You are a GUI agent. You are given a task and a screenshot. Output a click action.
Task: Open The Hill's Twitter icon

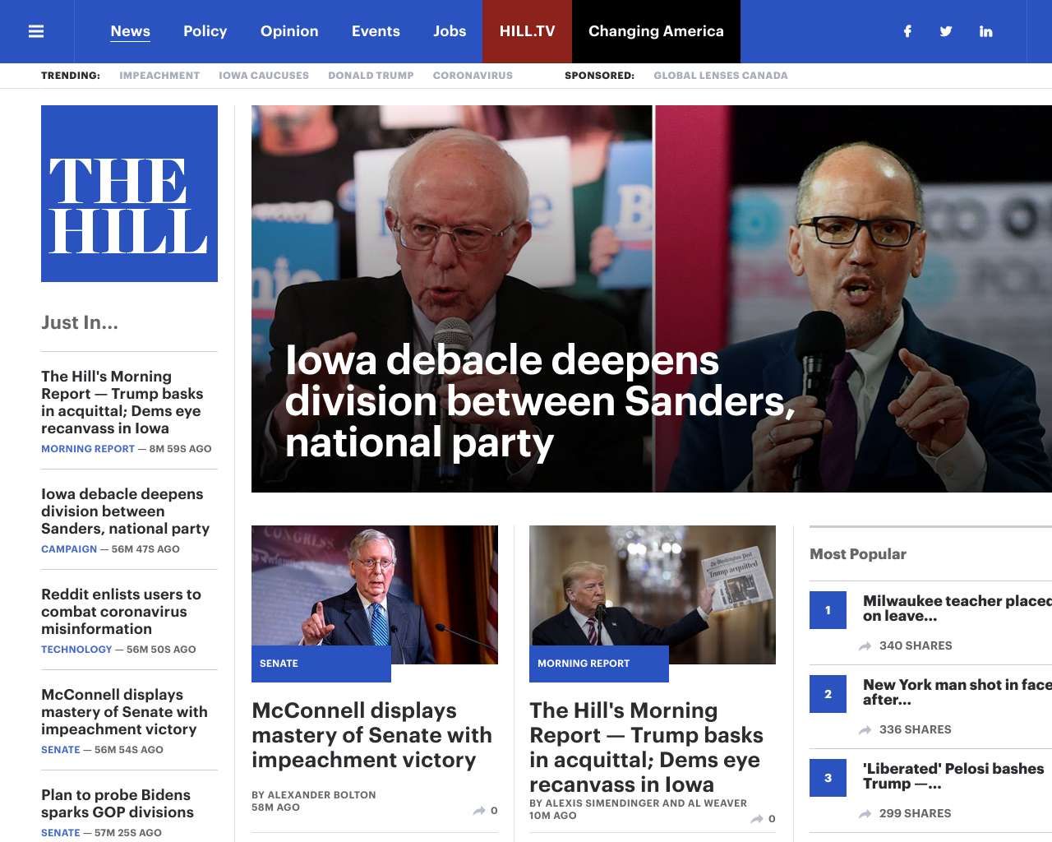946,31
